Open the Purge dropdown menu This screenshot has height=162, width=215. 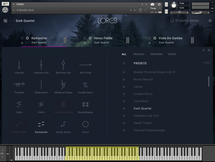click(160, 8)
